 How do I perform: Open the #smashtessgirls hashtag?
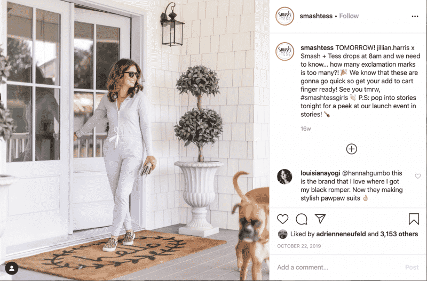point(325,98)
